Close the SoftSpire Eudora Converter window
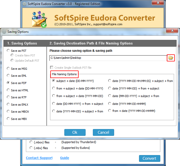Screen dimensions: 180x166 click(158, 3)
